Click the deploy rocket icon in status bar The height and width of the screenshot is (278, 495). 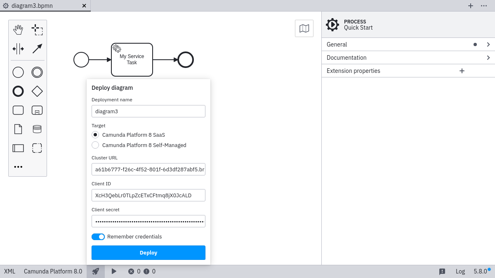(96, 271)
